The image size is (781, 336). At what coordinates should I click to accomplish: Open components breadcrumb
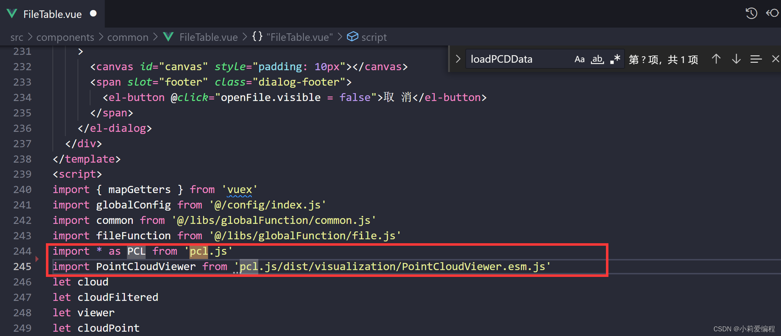(x=65, y=37)
